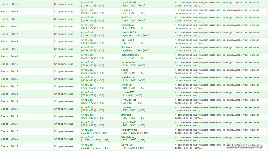Open ОлюсяЧ user profile link
Image resolution: width=268 pixels, height=151 pixels.
pyautogui.click(x=126, y=10)
